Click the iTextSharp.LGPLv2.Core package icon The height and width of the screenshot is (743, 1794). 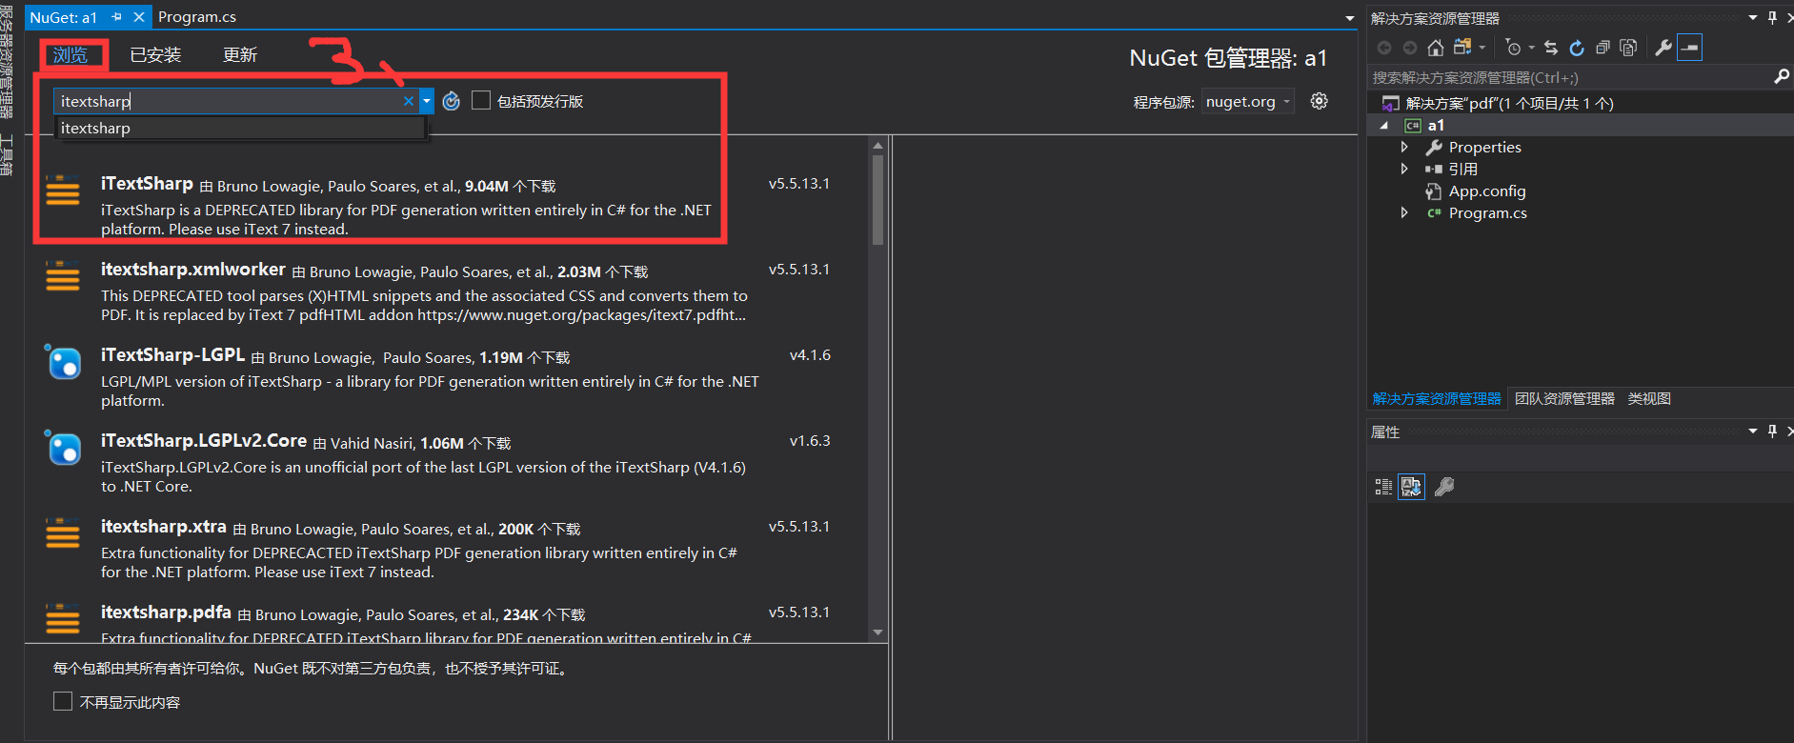coord(63,448)
